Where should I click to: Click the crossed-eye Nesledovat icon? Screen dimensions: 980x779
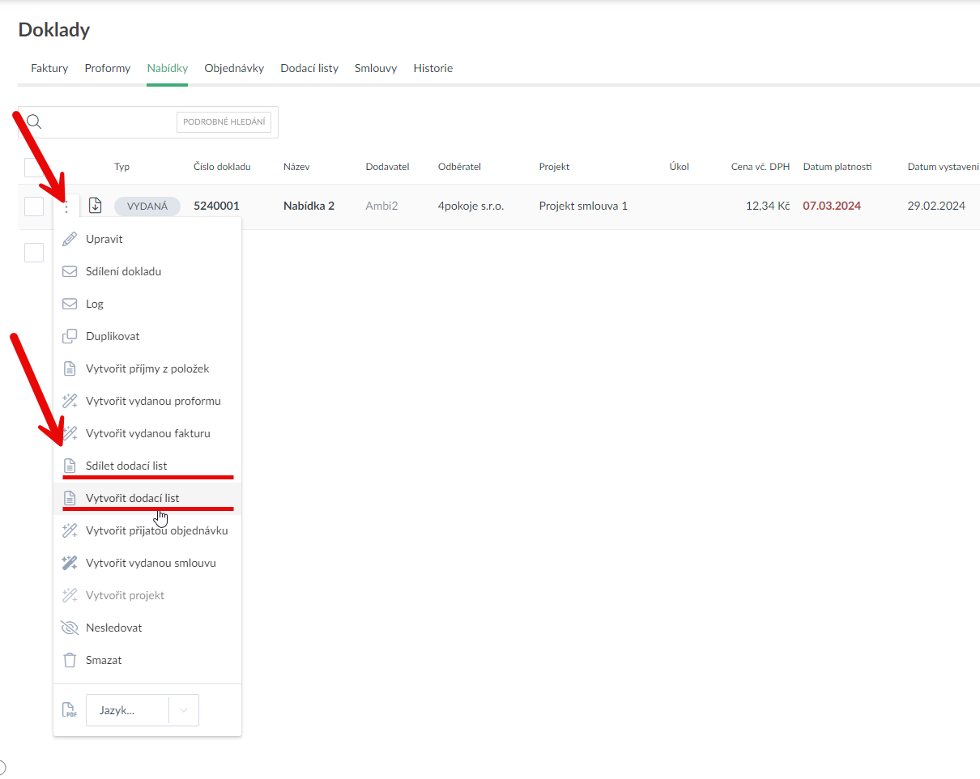click(70, 628)
